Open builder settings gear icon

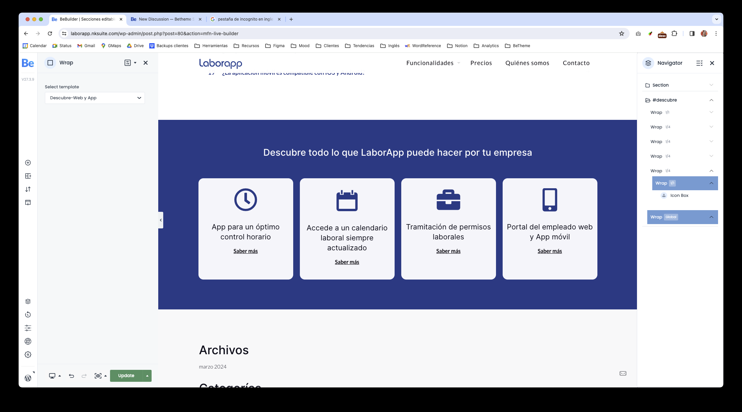click(x=28, y=355)
